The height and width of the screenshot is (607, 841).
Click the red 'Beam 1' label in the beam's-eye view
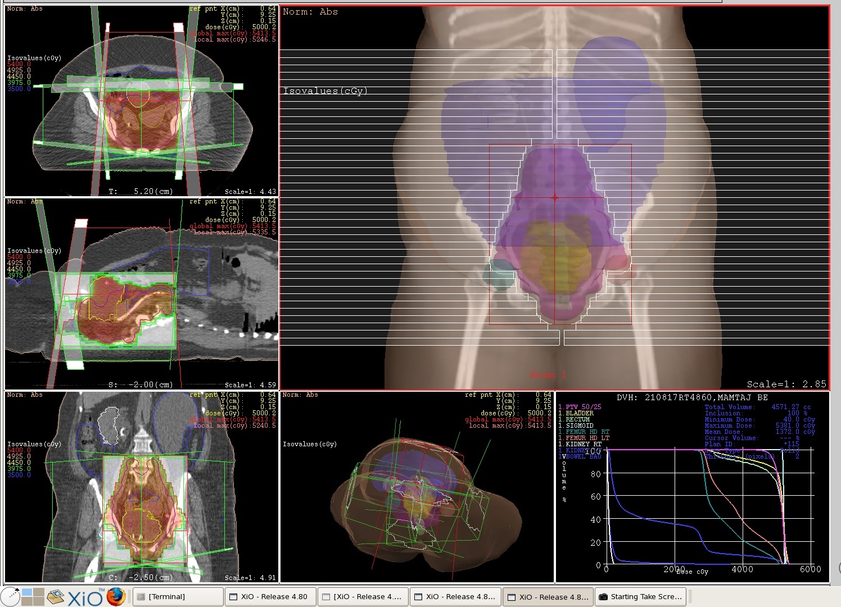[x=548, y=374]
